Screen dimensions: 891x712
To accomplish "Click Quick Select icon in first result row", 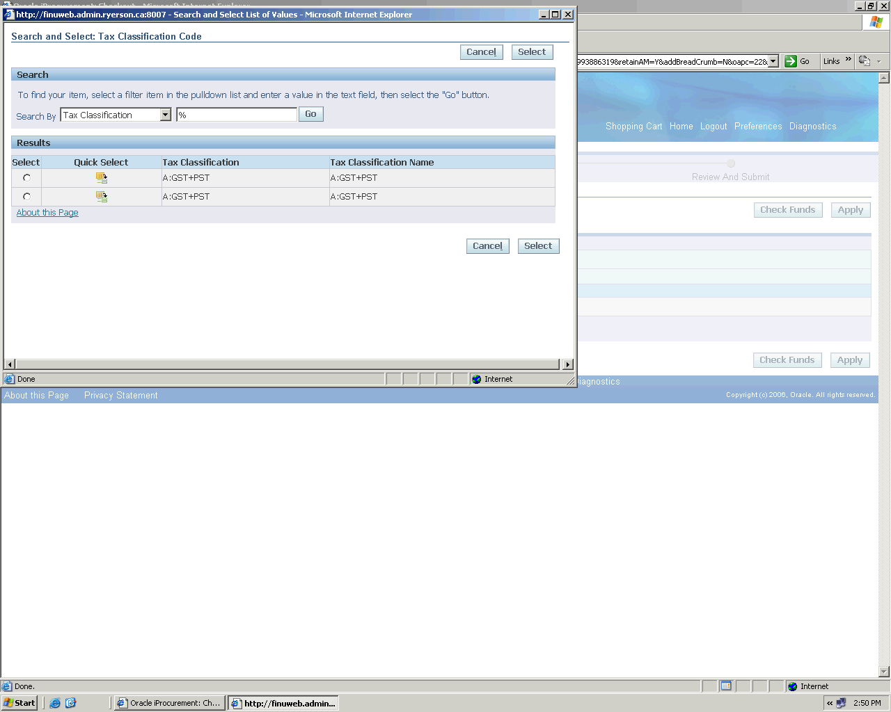I will 102,178.
